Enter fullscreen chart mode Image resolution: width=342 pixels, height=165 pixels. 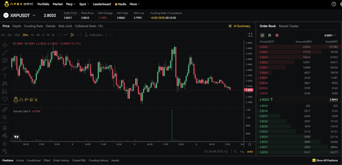tap(250, 35)
